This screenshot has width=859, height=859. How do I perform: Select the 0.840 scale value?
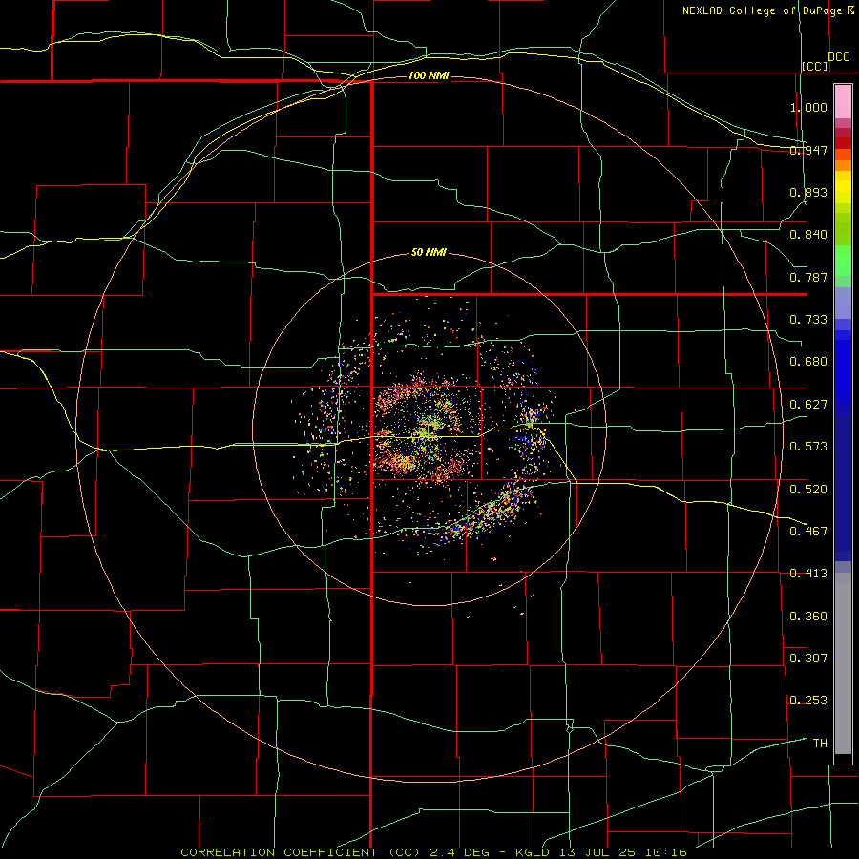click(808, 235)
